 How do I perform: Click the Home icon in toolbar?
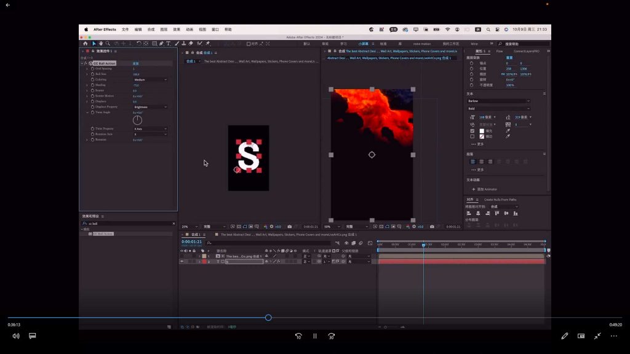(x=86, y=44)
